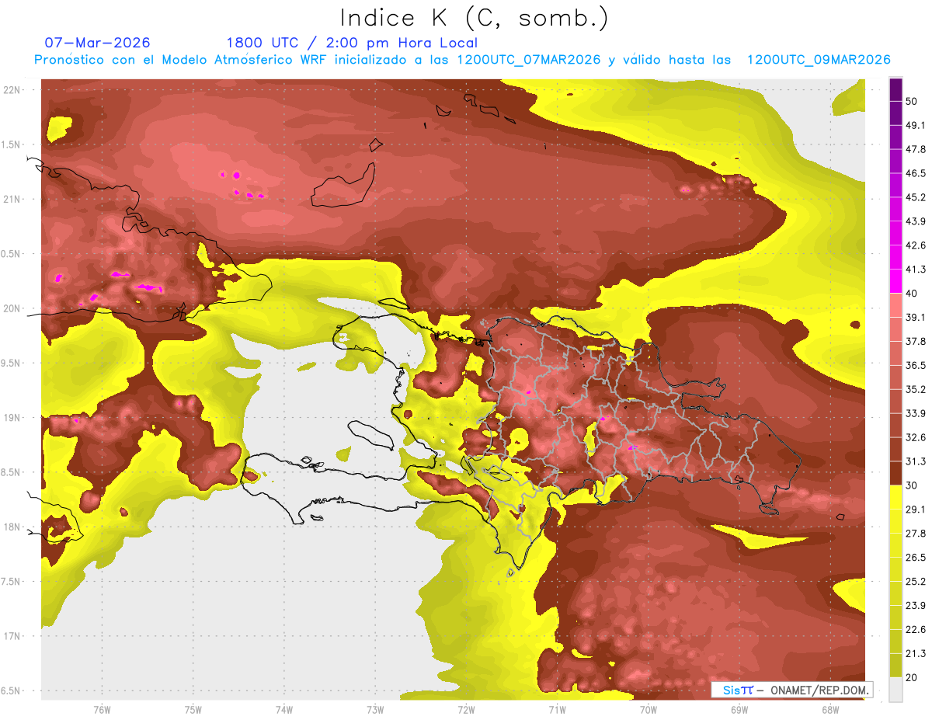This screenshot has height=720, width=932.
Task: Click the '27.8' value on the color scale
Action: coord(915,534)
